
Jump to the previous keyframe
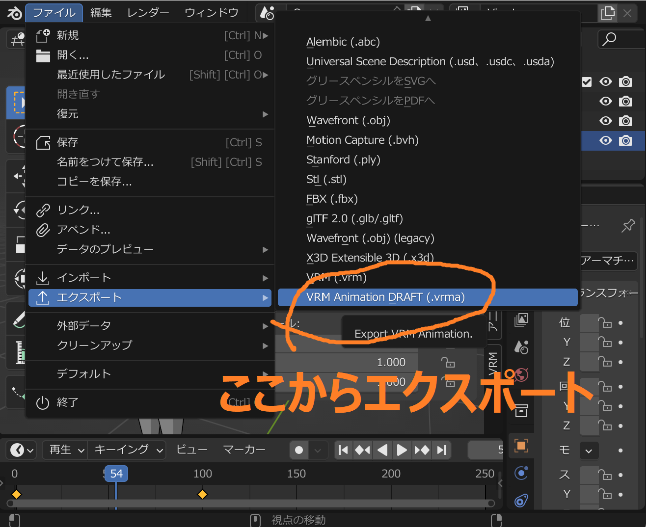tap(363, 450)
